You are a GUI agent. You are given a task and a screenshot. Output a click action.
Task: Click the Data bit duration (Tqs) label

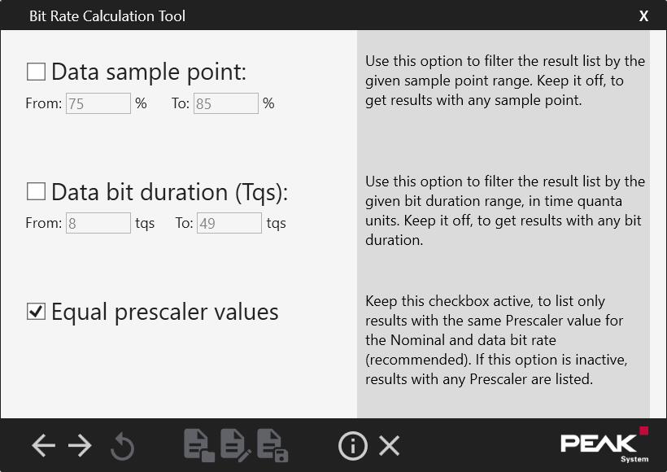[170, 192]
